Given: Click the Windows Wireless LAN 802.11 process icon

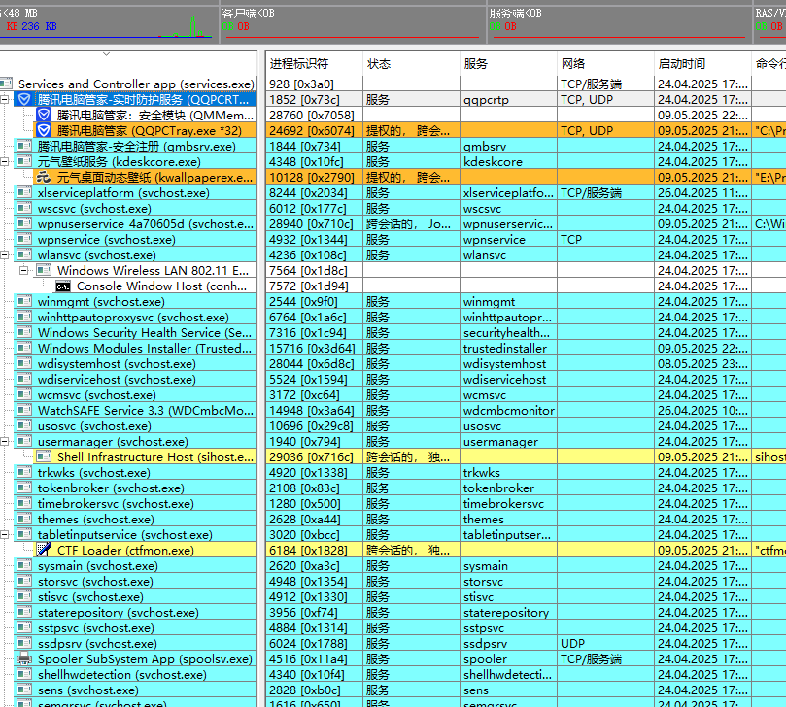Looking at the screenshot, I should click(x=44, y=271).
